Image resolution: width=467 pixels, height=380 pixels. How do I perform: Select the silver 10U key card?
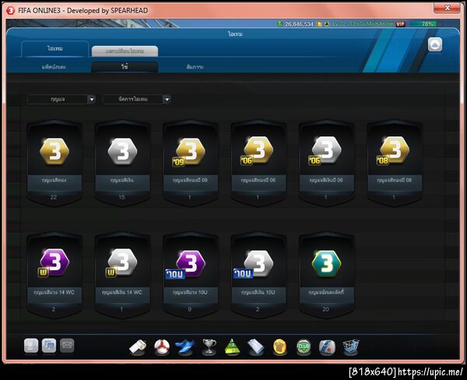coord(258,275)
